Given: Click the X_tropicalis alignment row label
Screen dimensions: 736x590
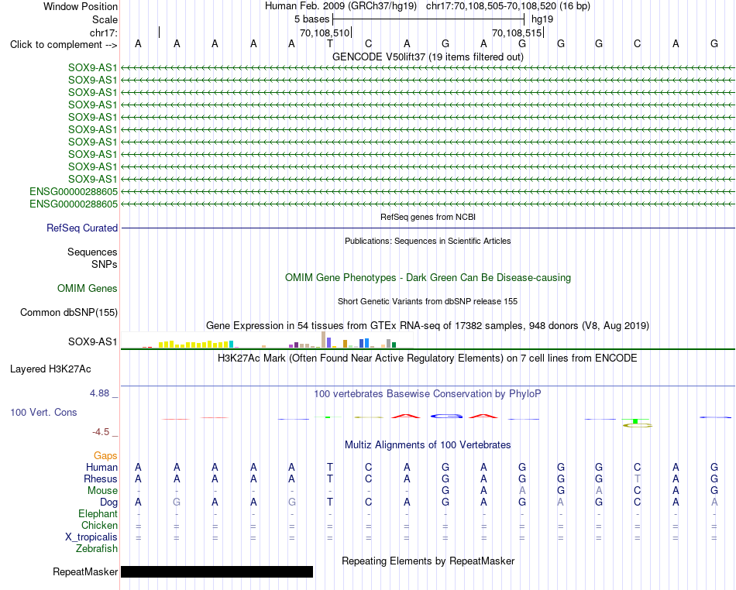Looking at the screenshot, I should (91, 537).
